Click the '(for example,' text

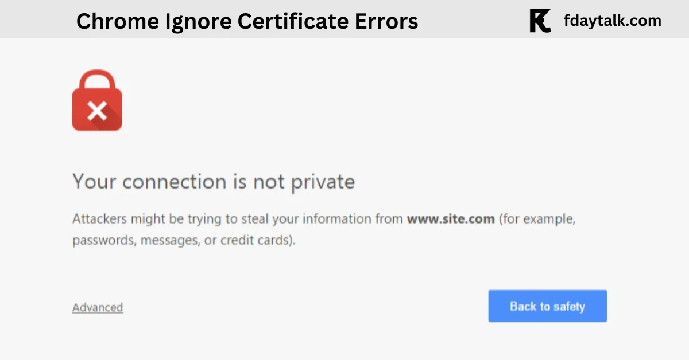tap(537, 219)
